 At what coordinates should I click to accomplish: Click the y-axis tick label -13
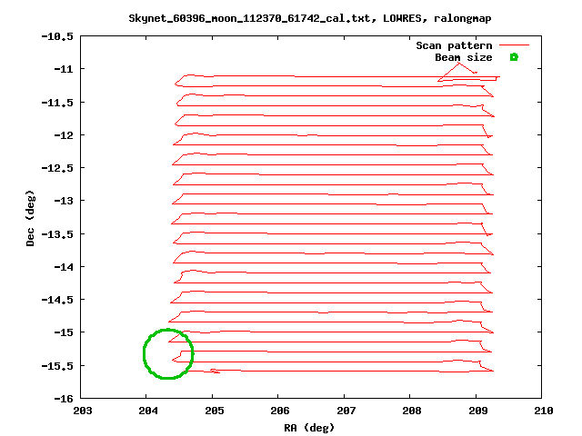click(x=64, y=201)
